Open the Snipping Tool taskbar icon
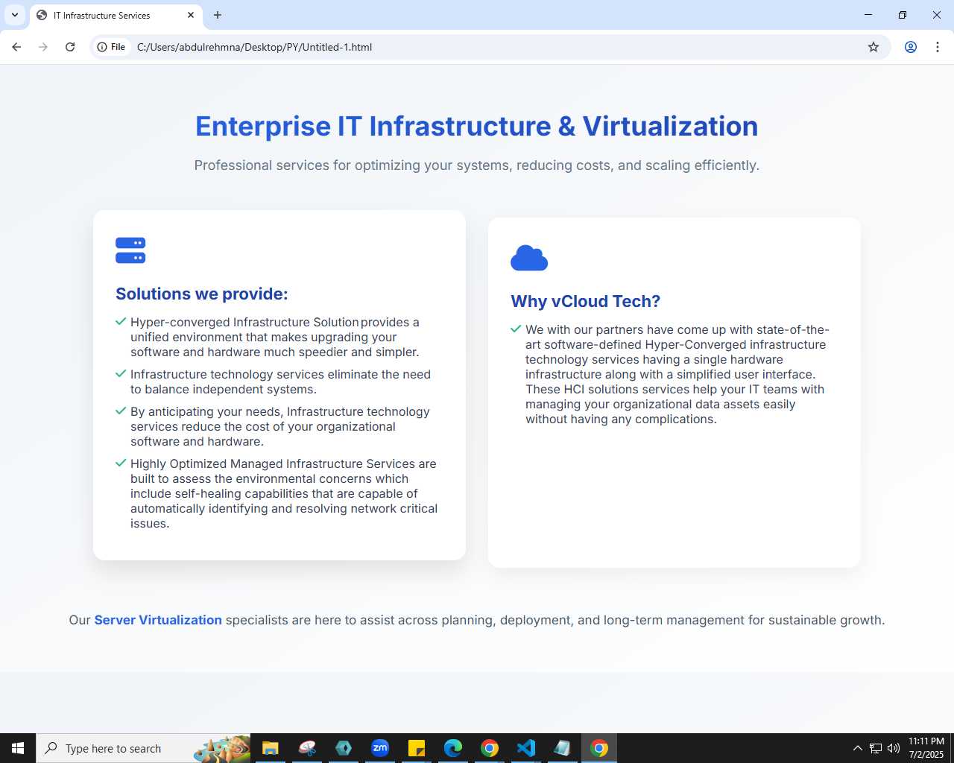The height and width of the screenshot is (763, 954). (x=307, y=748)
